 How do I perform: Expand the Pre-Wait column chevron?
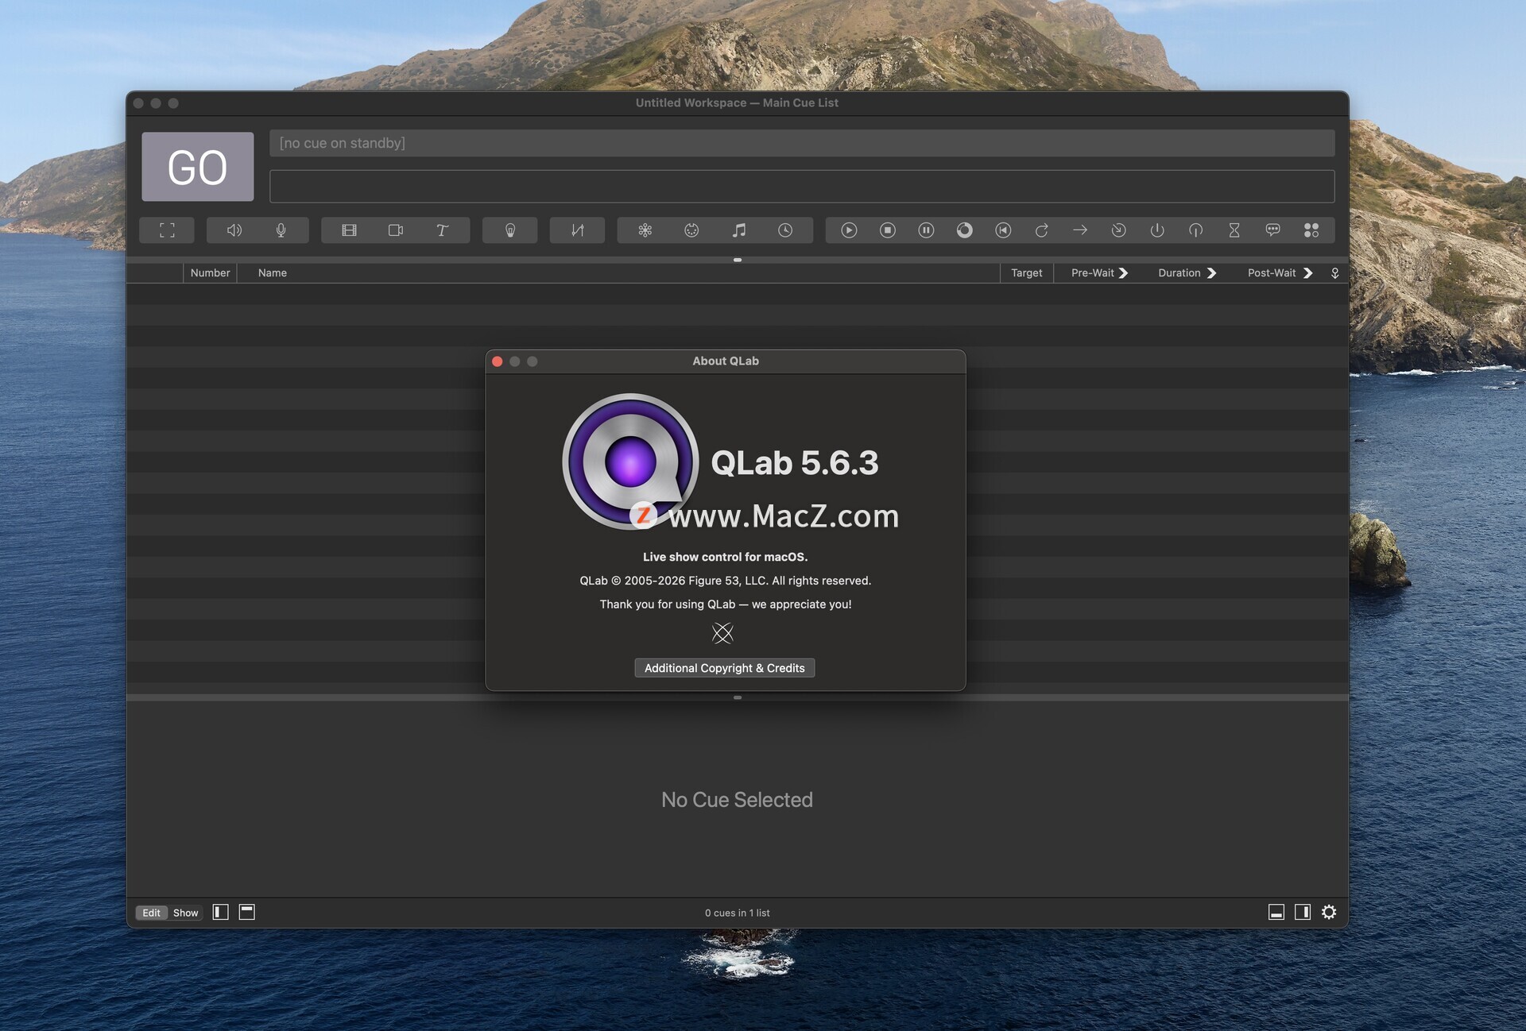click(x=1124, y=272)
